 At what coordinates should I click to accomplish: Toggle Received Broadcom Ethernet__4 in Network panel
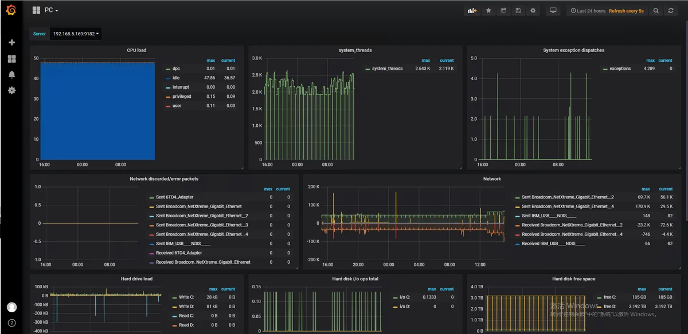pos(572,234)
